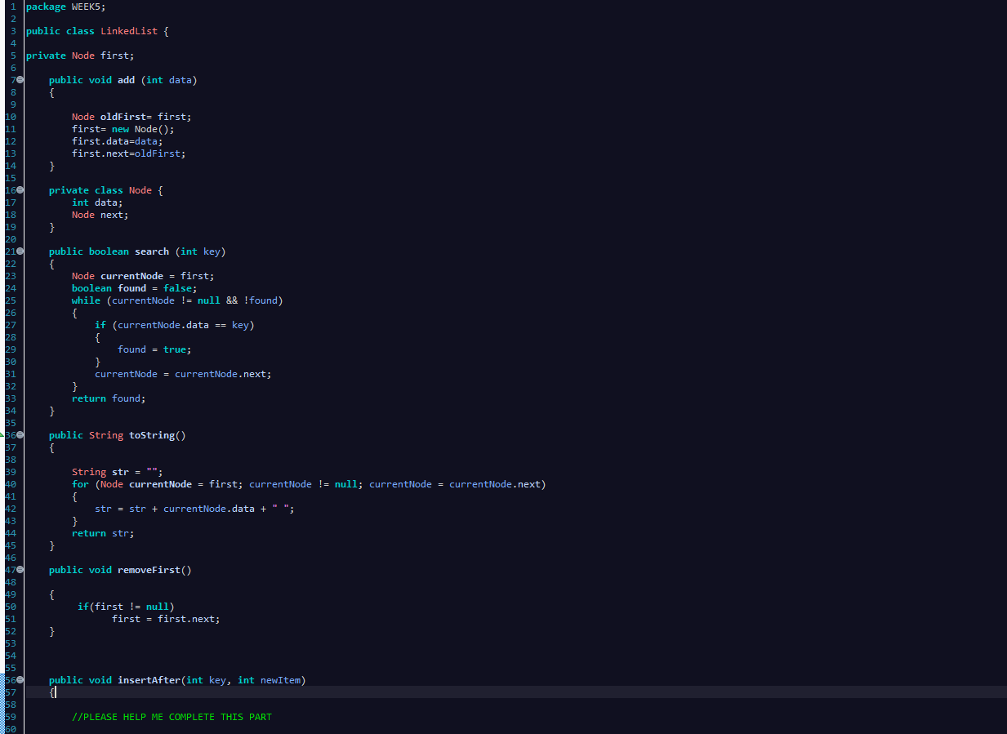This screenshot has width=1007, height=734.
Task: Click the 'found = true;' statement
Action: click(x=154, y=349)
